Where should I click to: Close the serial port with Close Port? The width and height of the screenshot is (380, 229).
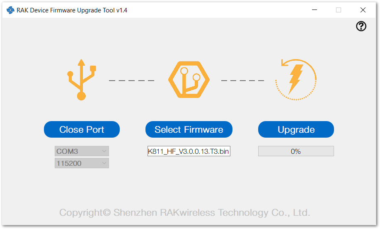click(x=82, y=129)
